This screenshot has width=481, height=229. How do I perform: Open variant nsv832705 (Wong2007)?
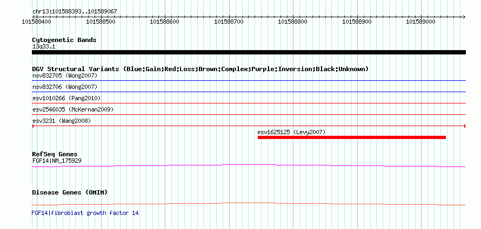click(x=65, y=75)
